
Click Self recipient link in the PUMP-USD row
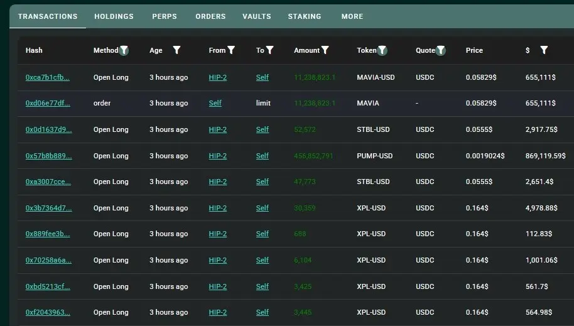coord(263,156)
